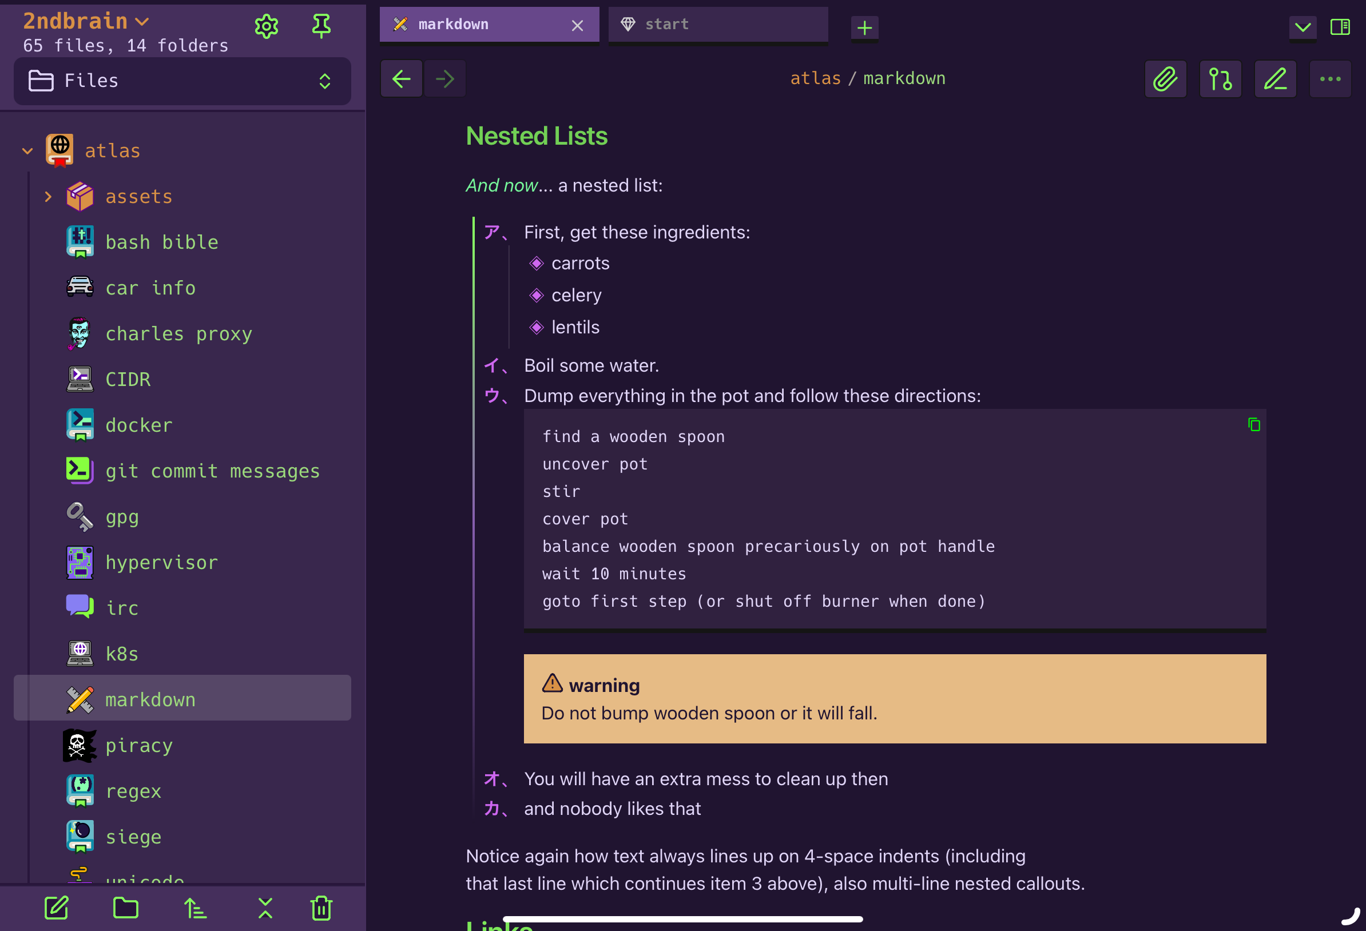Click the pencil edit mode icon
The width and height of the screenshot is (1366, 931).
[x=1274, y=79]
